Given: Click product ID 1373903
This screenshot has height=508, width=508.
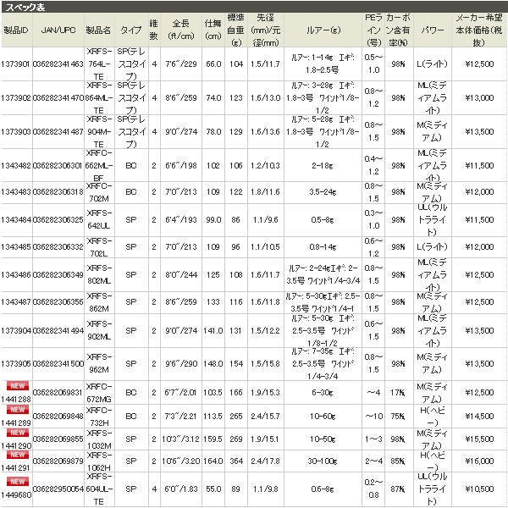Looking at the screenshot, I should [16, 132].
